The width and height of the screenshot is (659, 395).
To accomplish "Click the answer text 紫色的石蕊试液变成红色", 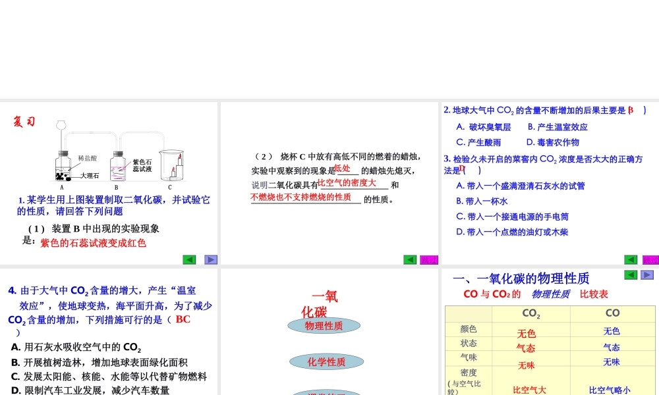I will 94,243.
